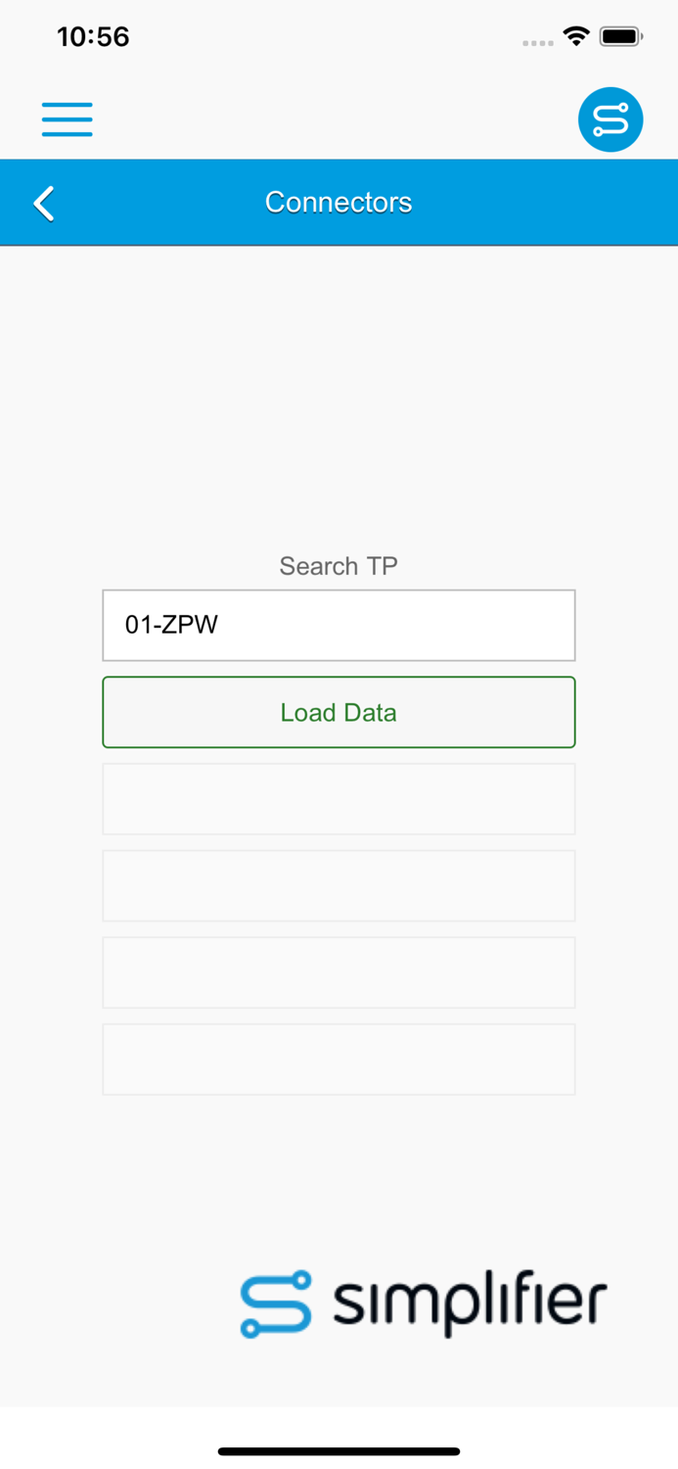Select the third empty result row
This screenshot has width=678, height=1469.
(339, 971)
